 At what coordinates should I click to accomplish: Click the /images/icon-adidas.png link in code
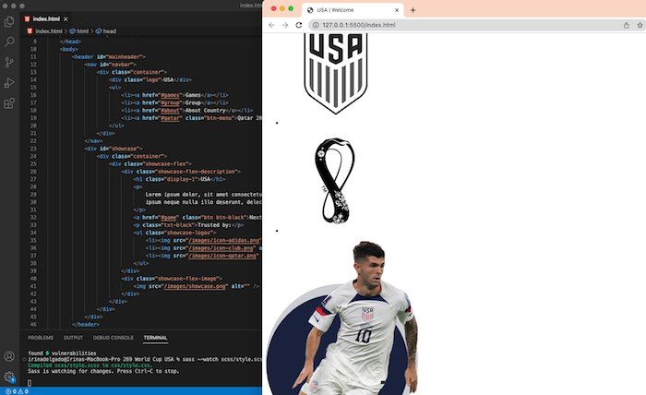click(224, 241)
